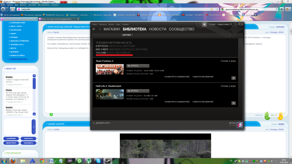292x164 pixels.
Task: Open Эротика (18+) category in sidebar
Action: pos(17,44)
